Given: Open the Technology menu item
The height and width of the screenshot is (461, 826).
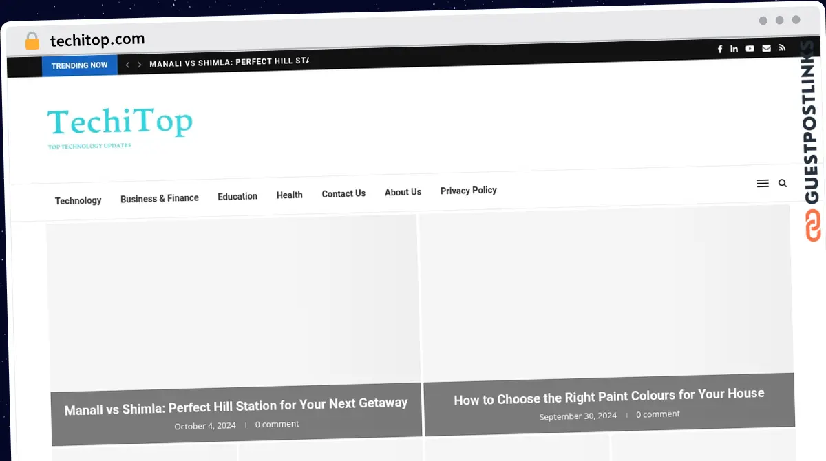Looking at the screenshot, I should click(x=78, y=200).
